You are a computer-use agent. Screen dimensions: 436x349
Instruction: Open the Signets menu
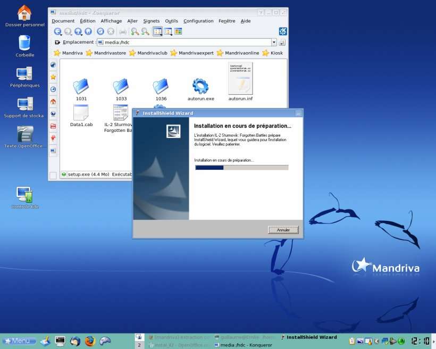(x=151, y=21)
